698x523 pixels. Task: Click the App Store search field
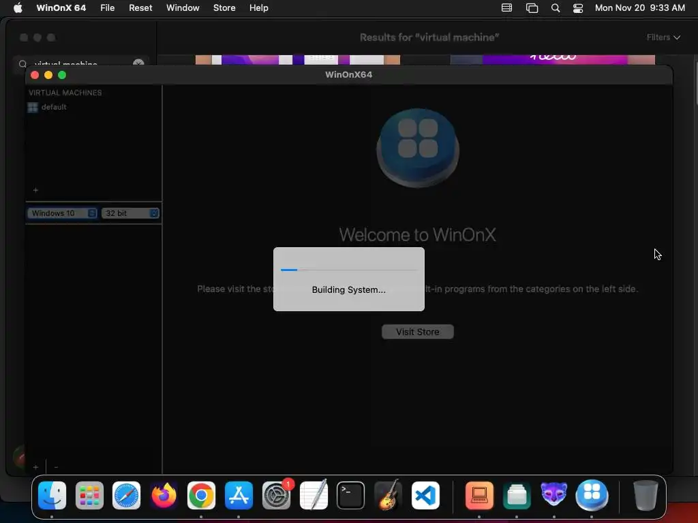(x=80, y=63)
